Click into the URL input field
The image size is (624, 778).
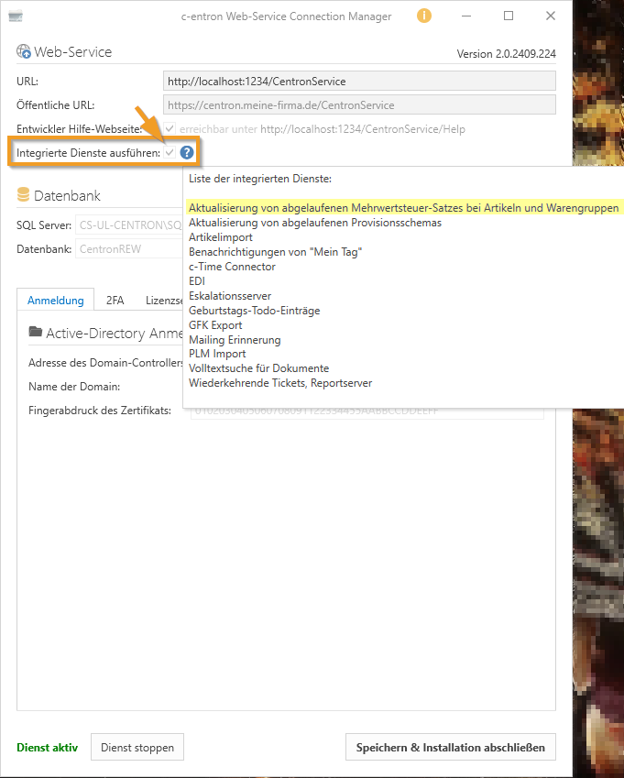[359, 82]
